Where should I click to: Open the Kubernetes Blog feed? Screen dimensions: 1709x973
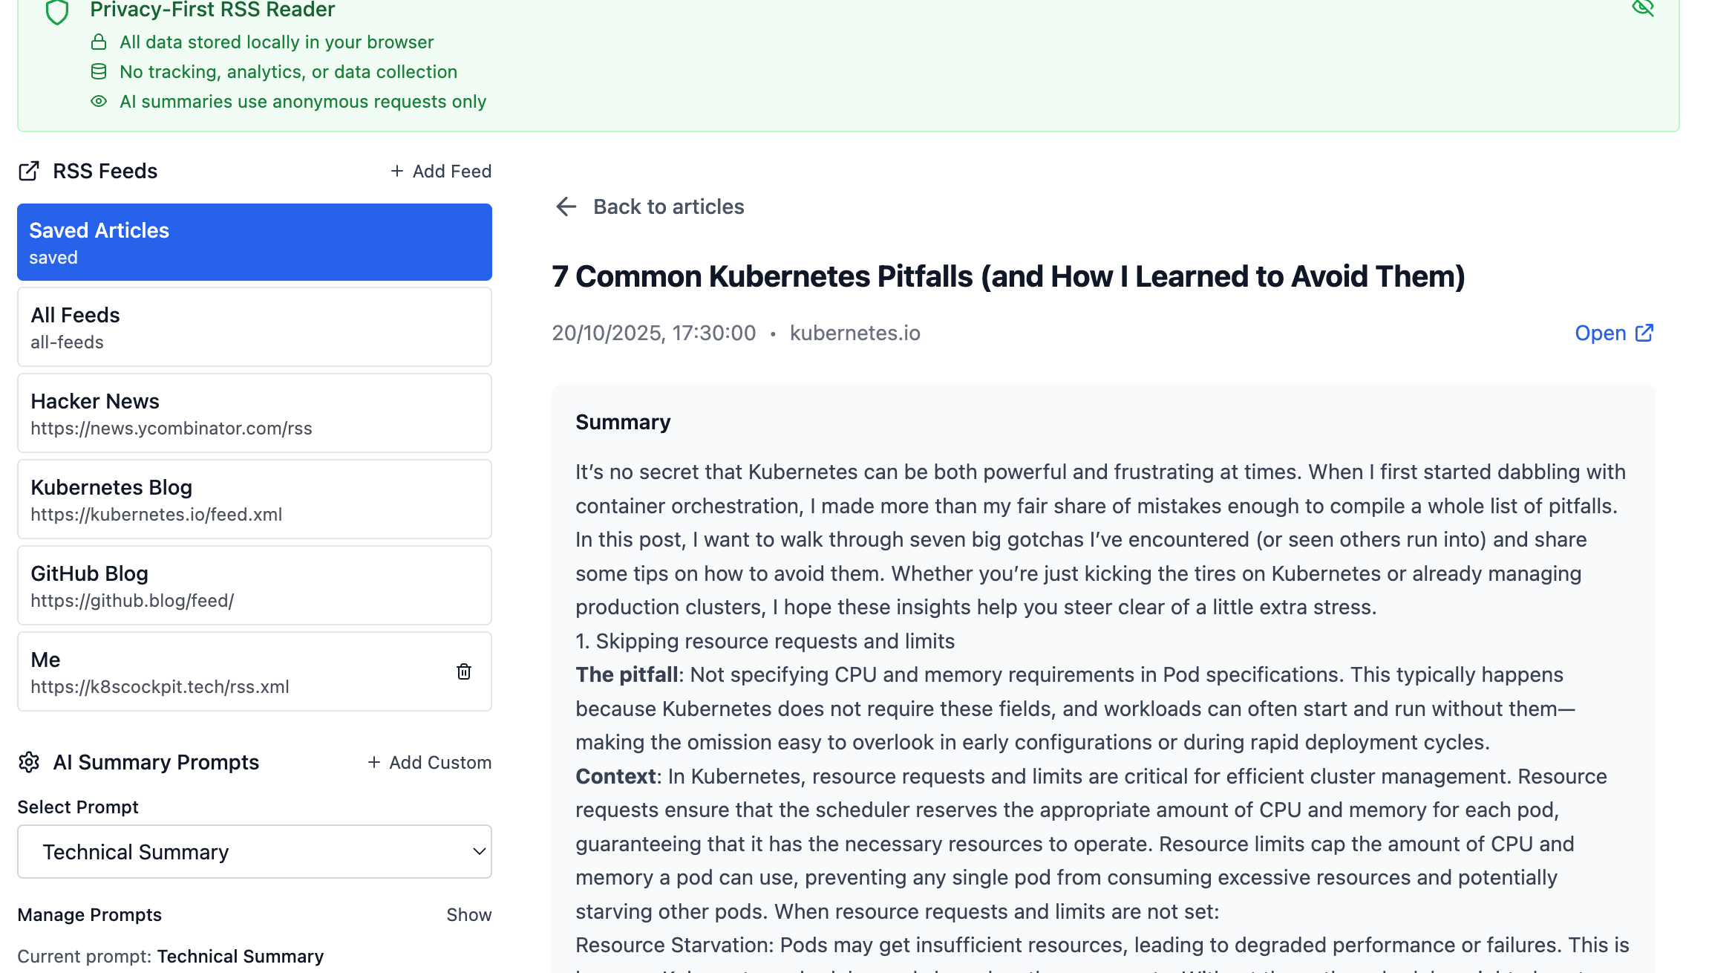(255, 499)
